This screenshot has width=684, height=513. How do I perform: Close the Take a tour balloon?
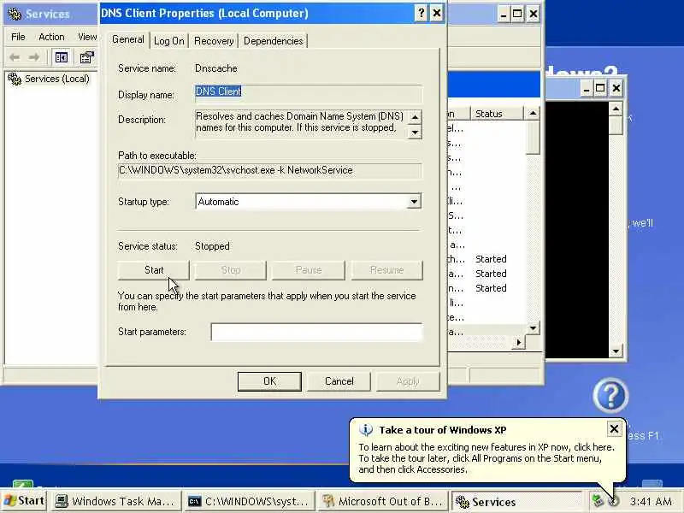pyautogui.click(x=614, y=429)
